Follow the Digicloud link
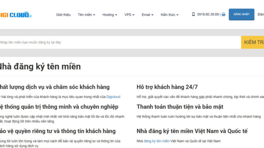The image size is (264, 148). coord(113,97)
